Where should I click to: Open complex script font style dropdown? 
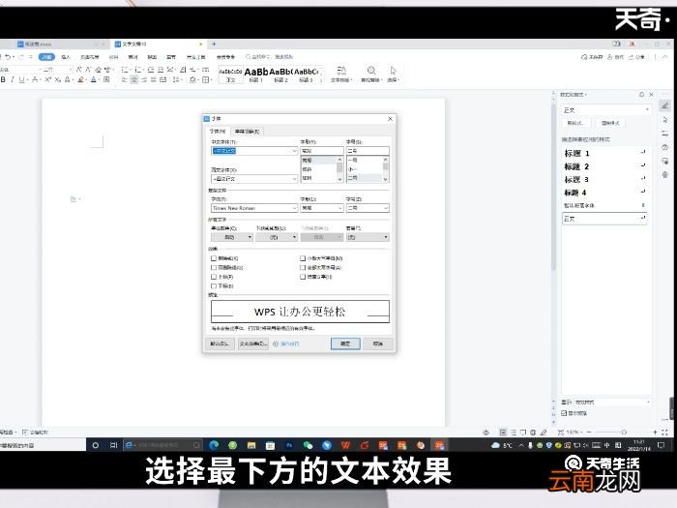pos(339,208)
